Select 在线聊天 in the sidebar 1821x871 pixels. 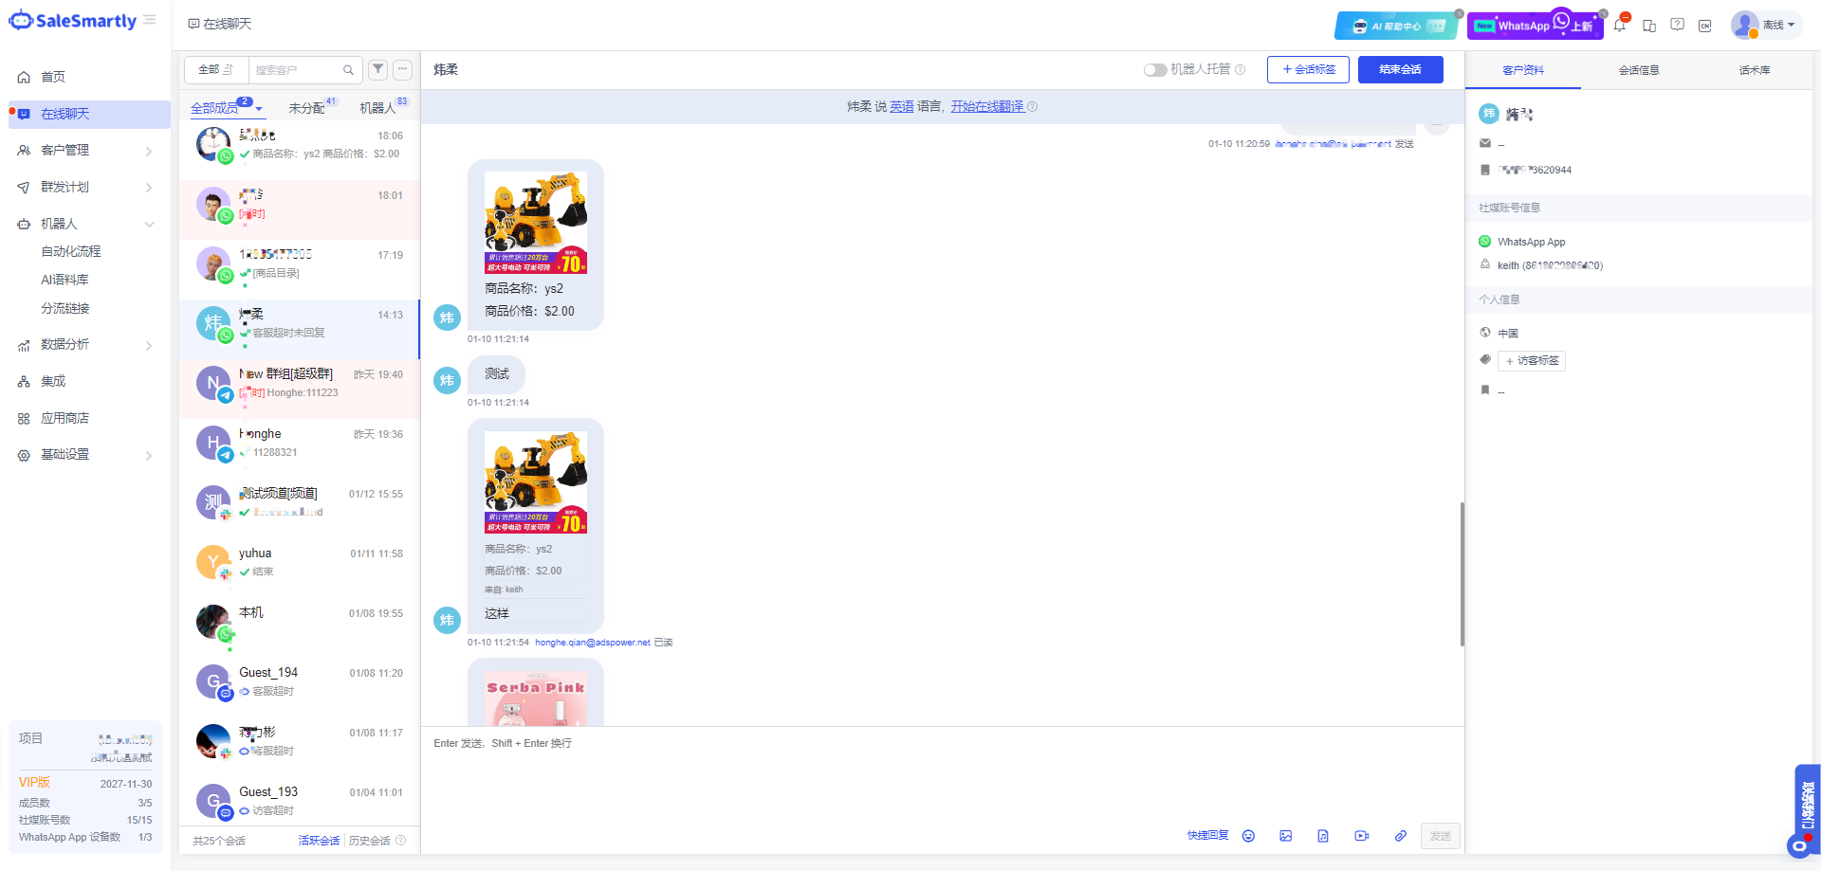[x=89, y=114]
